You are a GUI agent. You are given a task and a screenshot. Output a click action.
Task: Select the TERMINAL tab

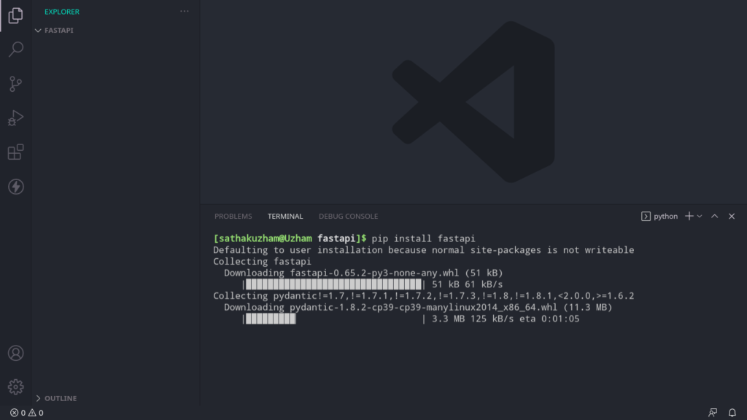[x=285, y=216]
